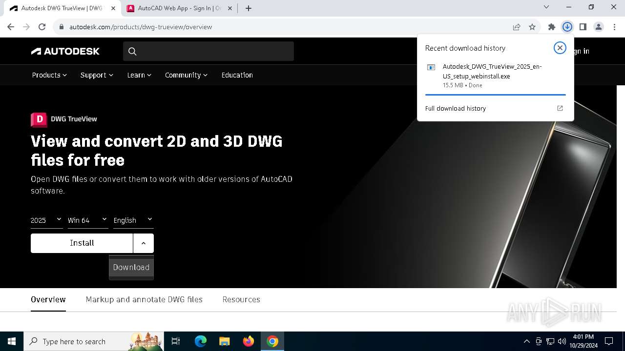Reload the page
625x351 pixels.
(42, 27)
